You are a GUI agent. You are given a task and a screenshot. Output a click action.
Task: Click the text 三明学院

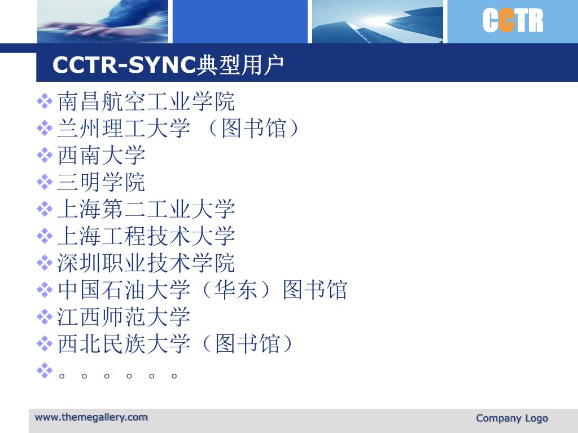[x=102, y=182]
